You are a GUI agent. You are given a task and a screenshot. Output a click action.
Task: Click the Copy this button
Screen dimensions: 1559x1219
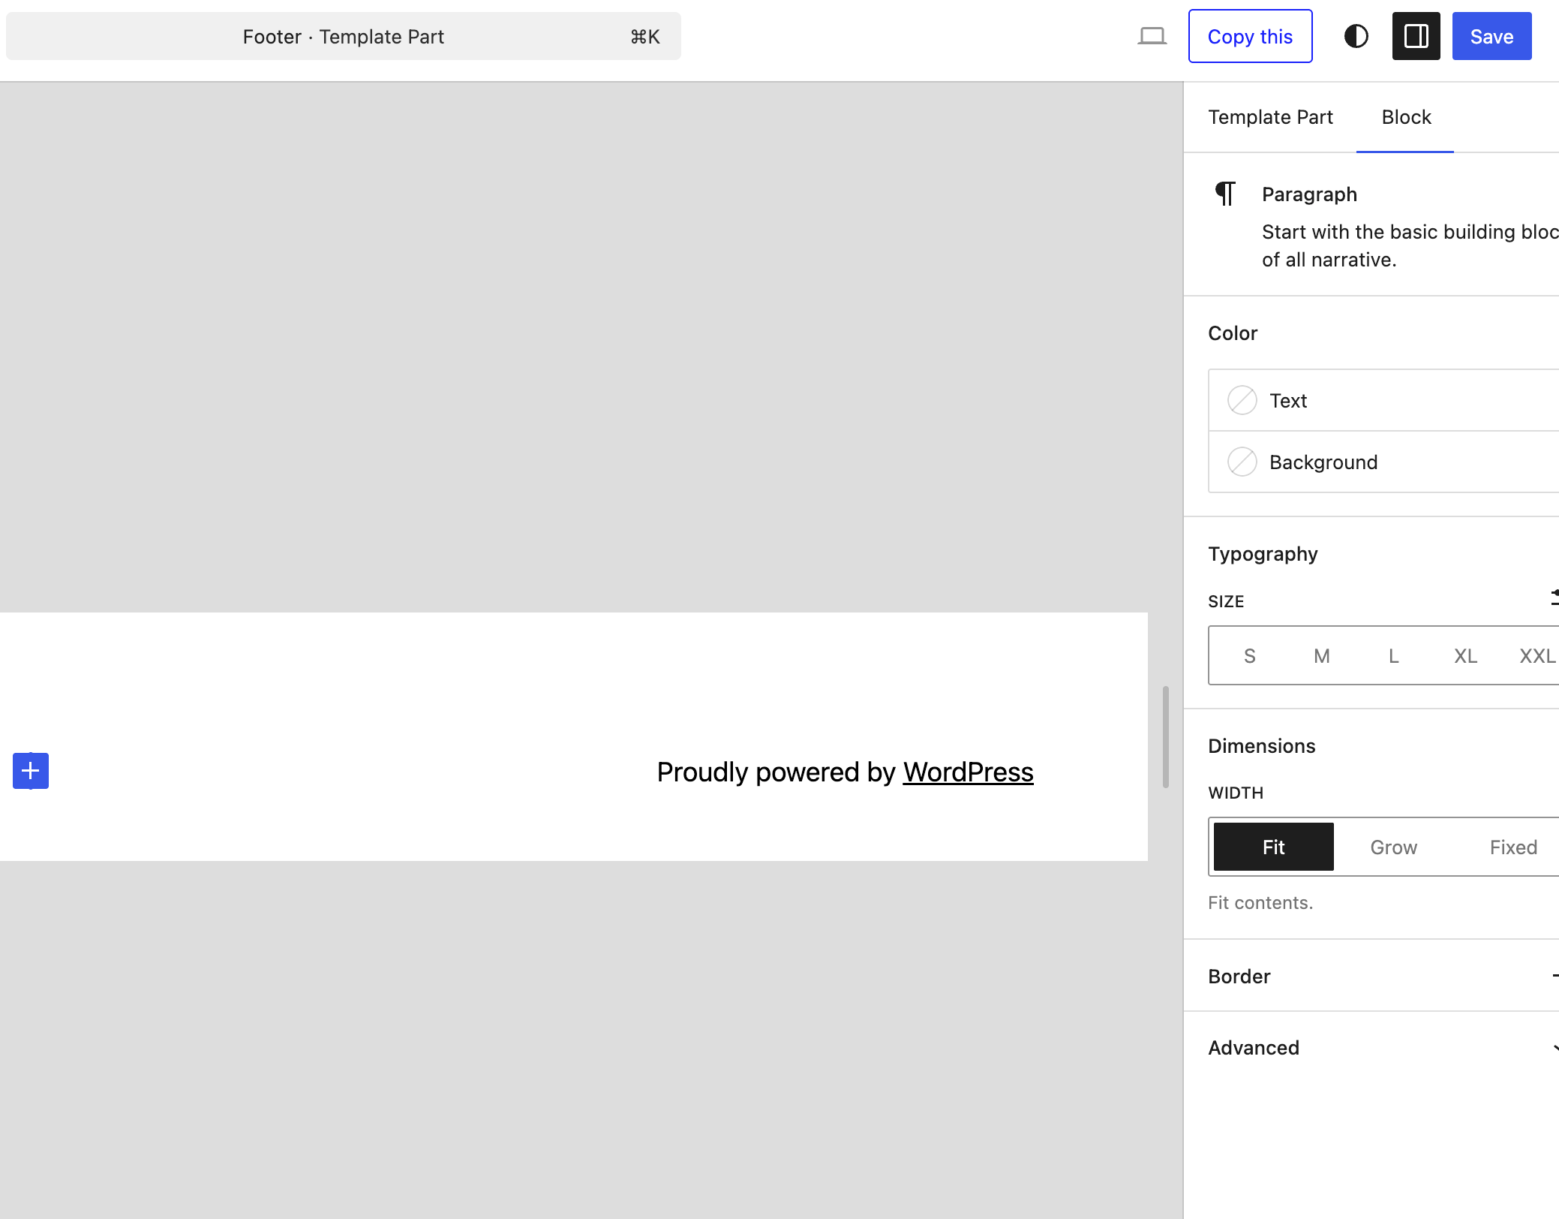coord(1249,35)
